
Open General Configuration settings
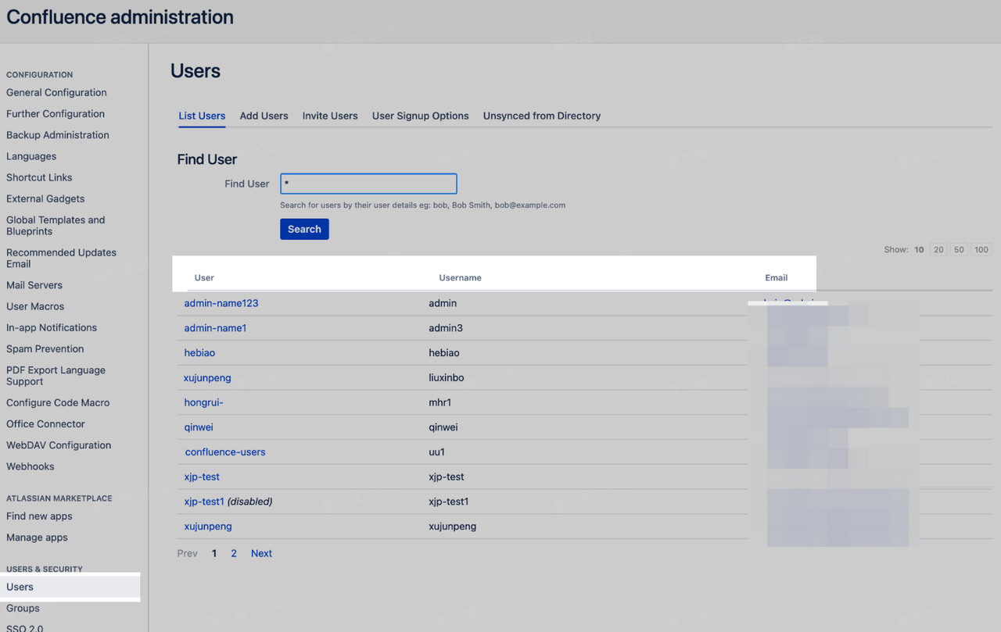(56, 92)
